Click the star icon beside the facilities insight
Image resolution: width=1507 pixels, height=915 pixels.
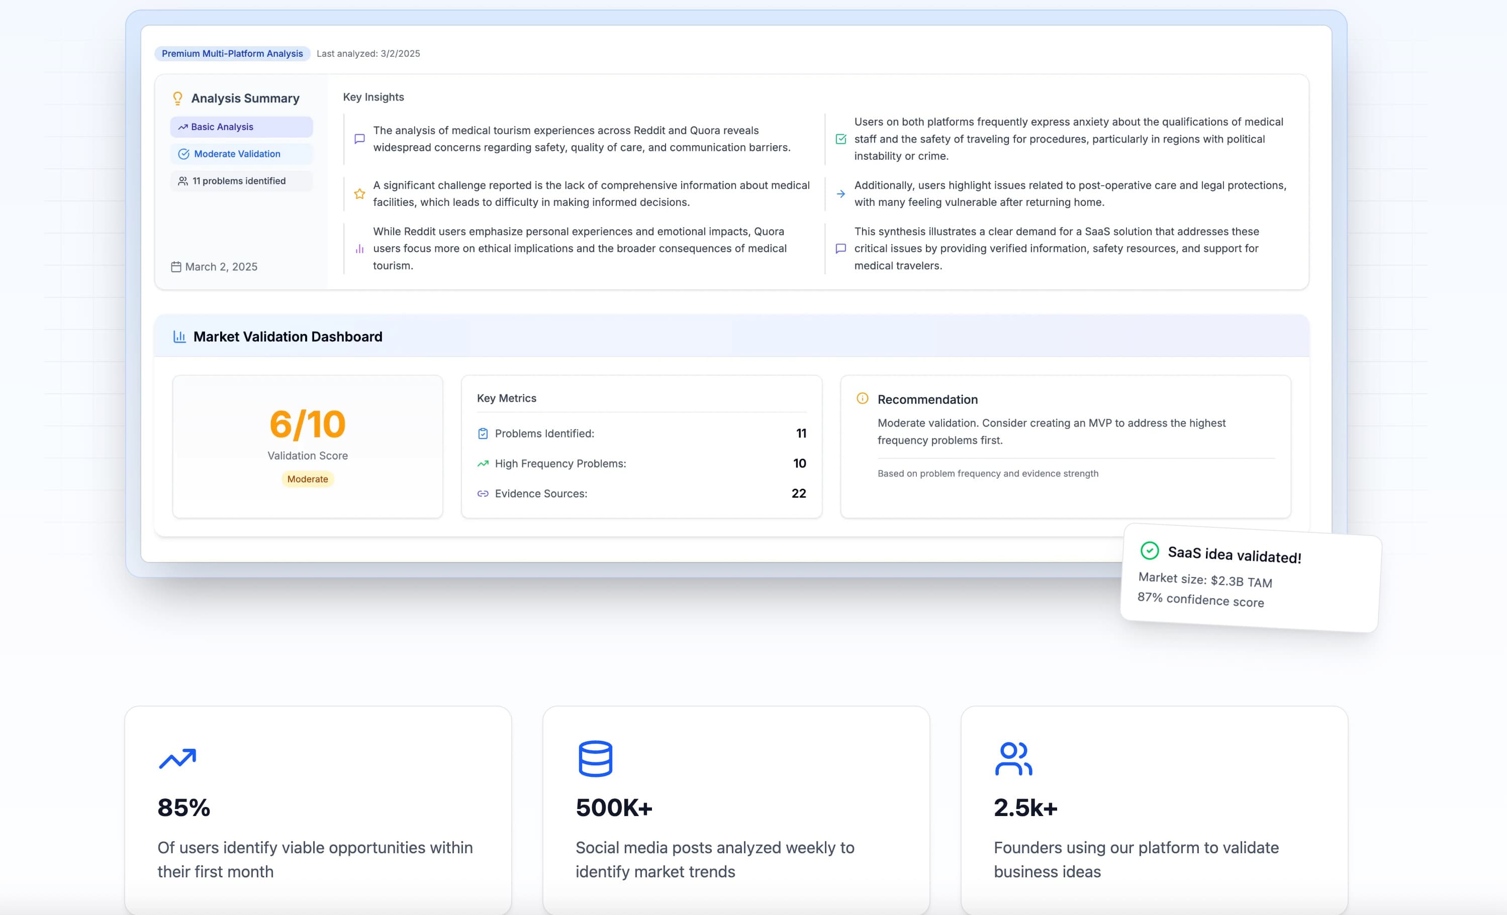pyautogui.click(x=359, y=193)
